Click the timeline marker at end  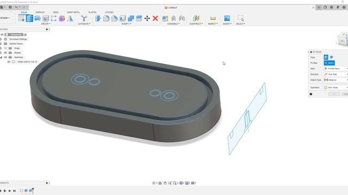(x=33, y=191)
